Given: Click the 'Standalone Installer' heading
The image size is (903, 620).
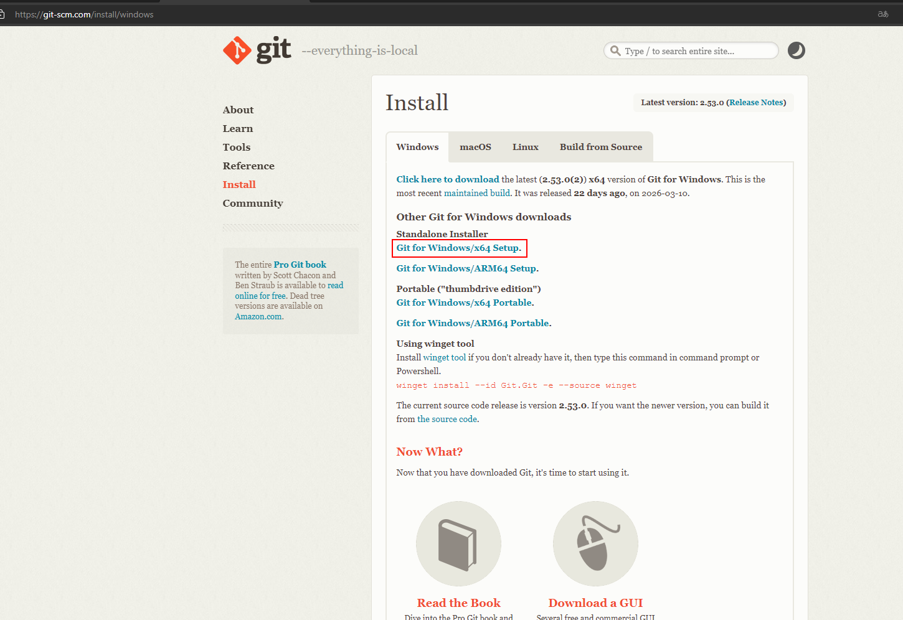Looking at the screenshot, I should (x=442, y=234).
